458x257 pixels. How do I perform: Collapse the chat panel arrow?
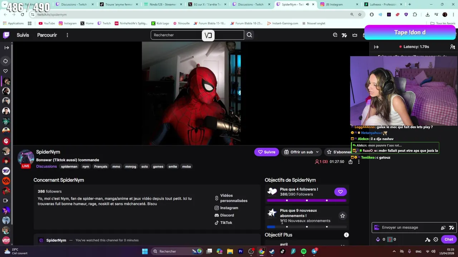pyautogui.click(x=376, y=47)
